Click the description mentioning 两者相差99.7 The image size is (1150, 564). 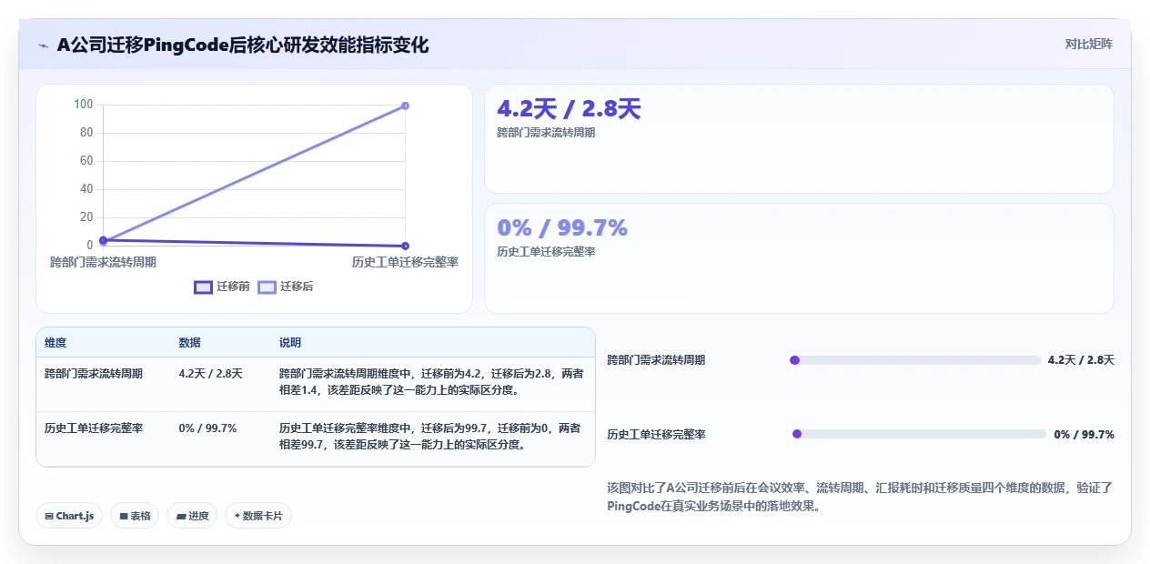click(x=429, y=437)
